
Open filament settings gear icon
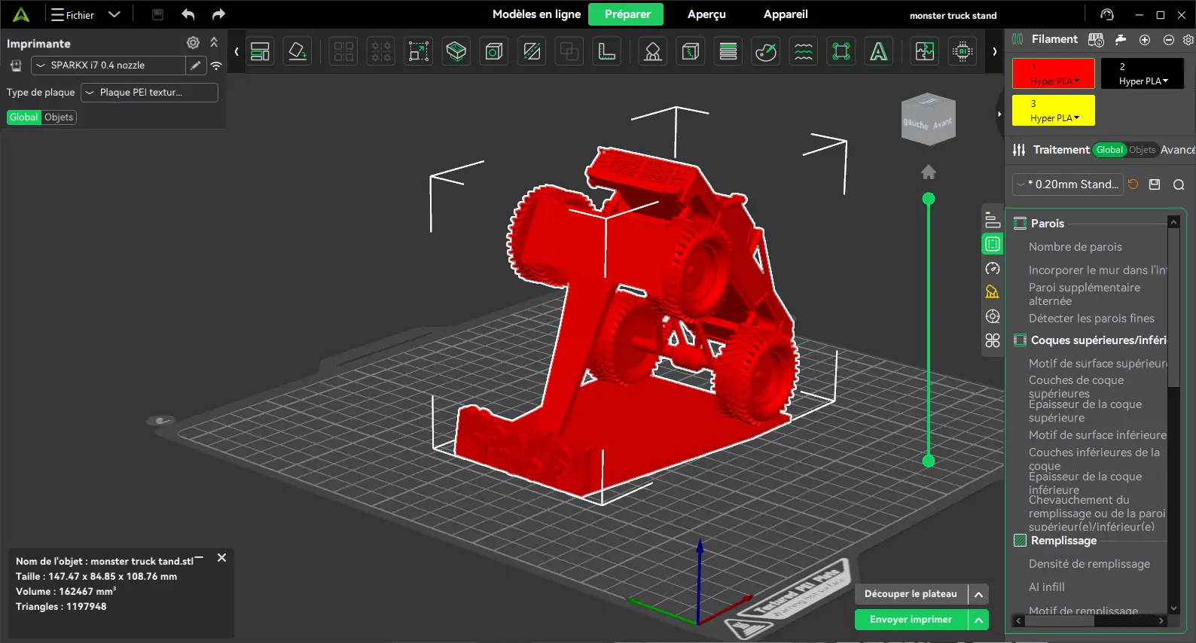tap(1188, 40)
